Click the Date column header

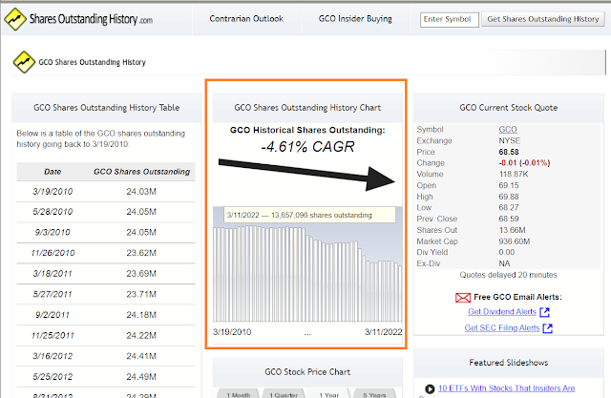[x=53, y=172]
